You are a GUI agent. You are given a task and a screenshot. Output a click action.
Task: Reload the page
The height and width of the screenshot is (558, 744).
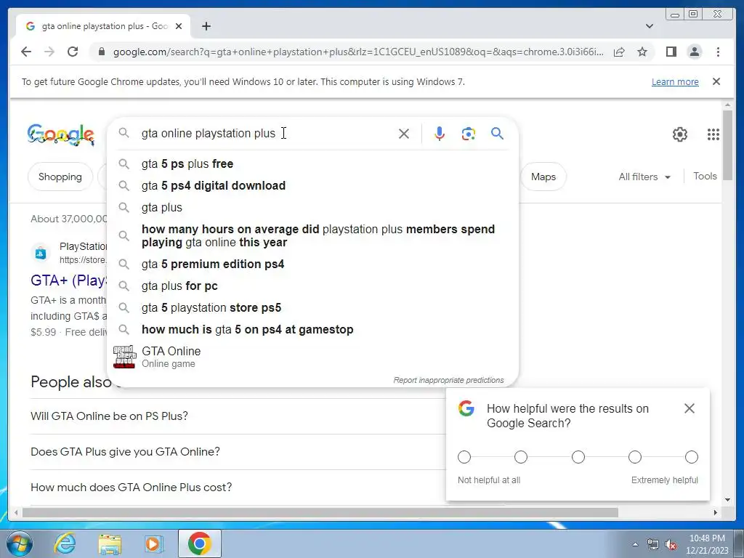pos(73,52)
